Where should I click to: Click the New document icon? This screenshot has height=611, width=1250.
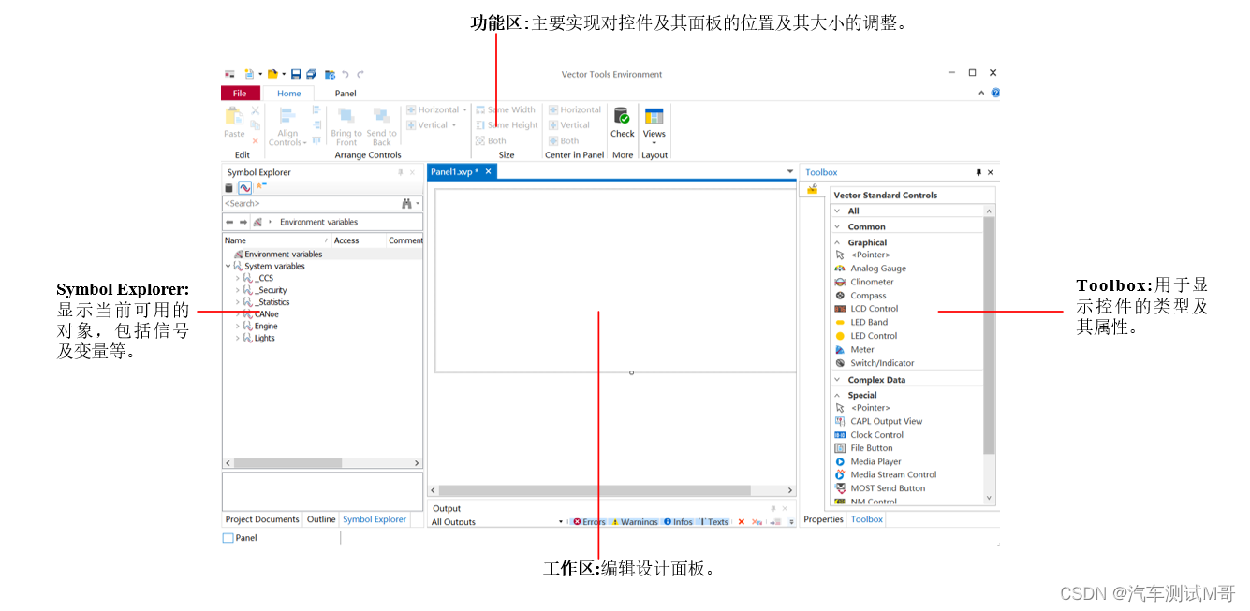[x=249, y=74]
